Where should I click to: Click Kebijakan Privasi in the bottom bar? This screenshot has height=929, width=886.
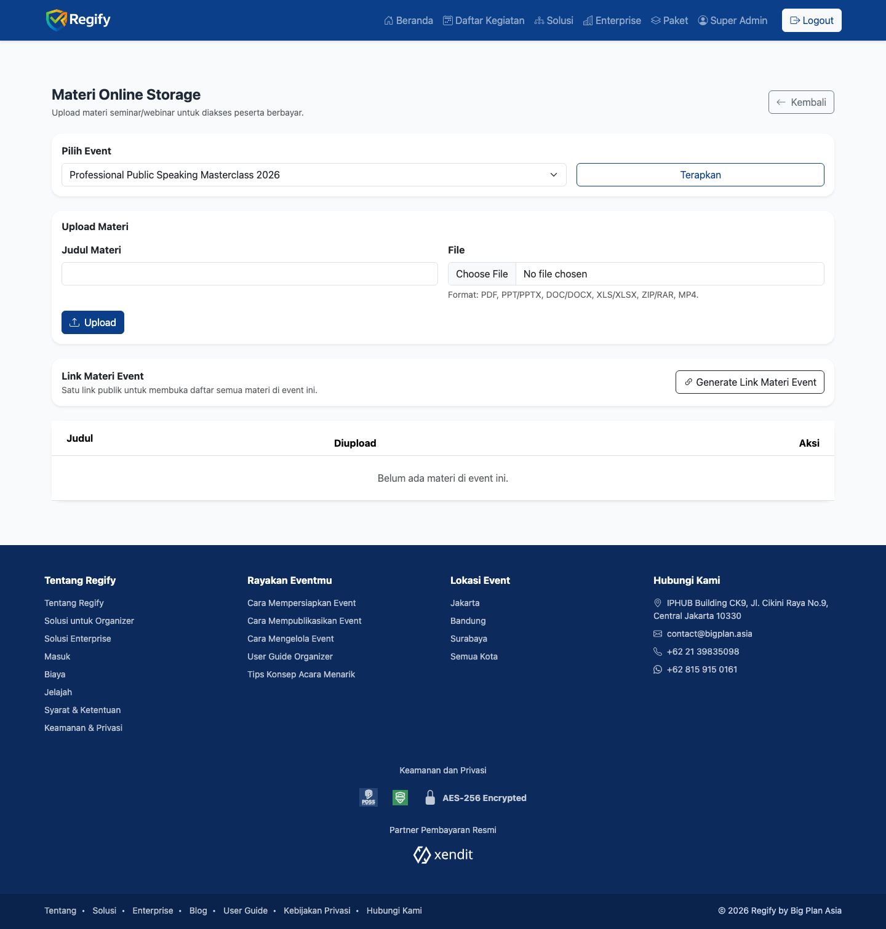click(x=317, y=911)
